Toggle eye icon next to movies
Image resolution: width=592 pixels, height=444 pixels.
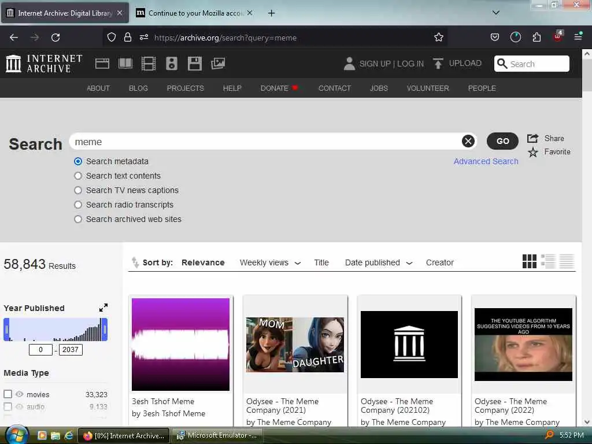(19, 394)
